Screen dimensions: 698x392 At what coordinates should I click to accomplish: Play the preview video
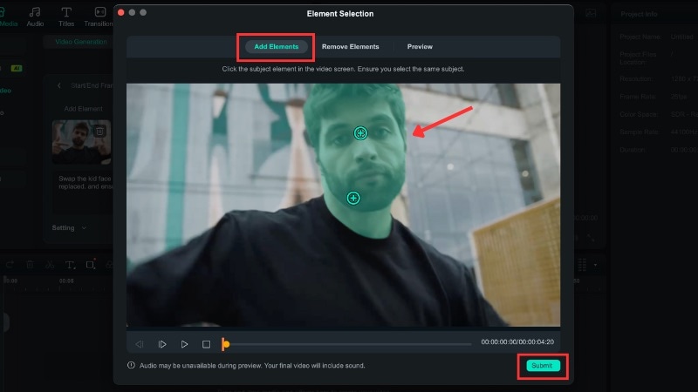[x=184, y=344]
